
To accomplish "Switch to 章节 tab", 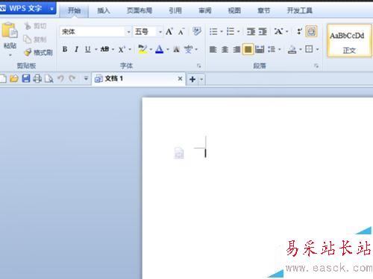I will [263, 10].
